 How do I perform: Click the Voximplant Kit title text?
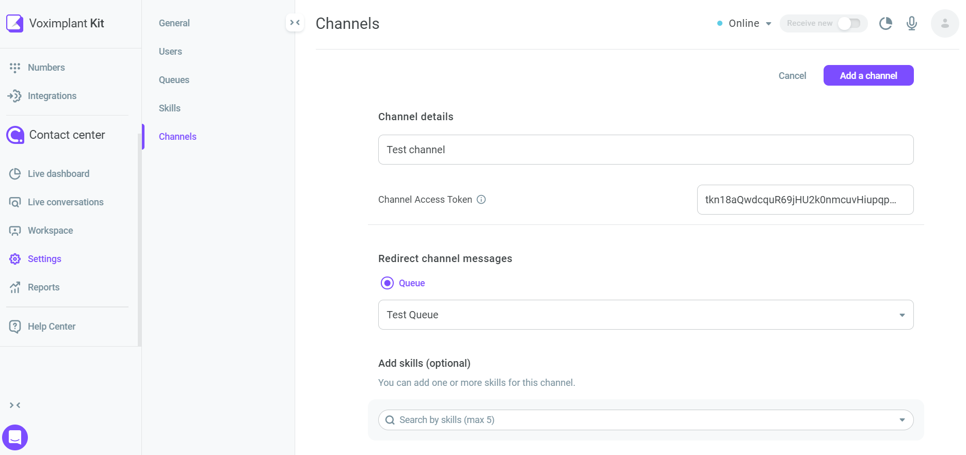tap(67, 23)
